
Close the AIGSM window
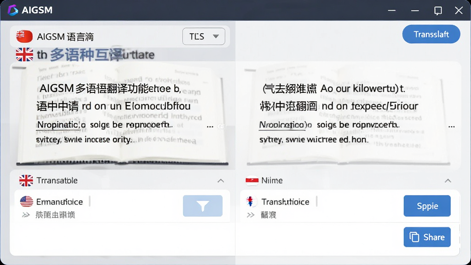coord(459,10)
